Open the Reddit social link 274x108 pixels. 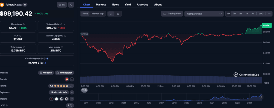coord(67,79)
